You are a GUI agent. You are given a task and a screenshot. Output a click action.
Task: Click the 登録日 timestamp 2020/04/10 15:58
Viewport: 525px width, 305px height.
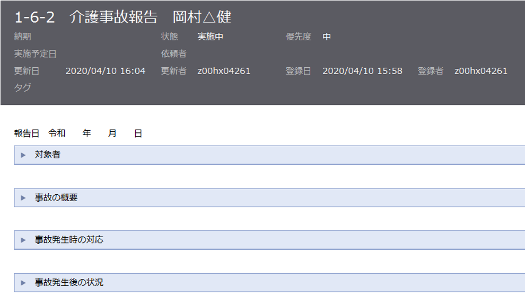pos(362,71)
